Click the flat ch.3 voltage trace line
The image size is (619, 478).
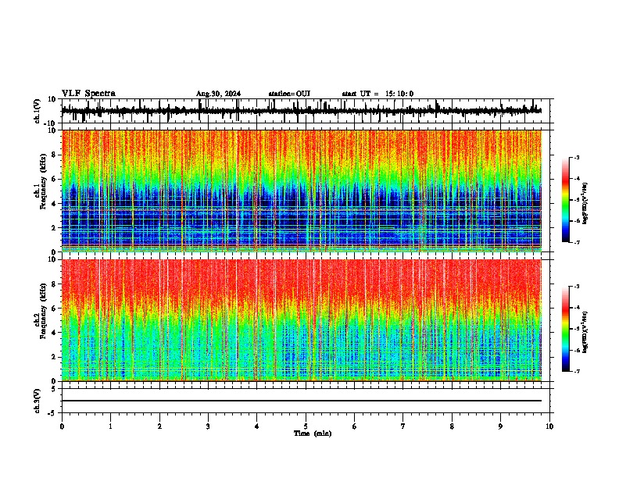click(302, 401)
